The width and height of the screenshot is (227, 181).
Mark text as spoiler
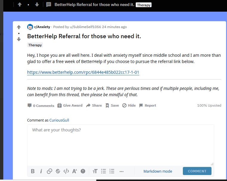(x=83, y=171)
